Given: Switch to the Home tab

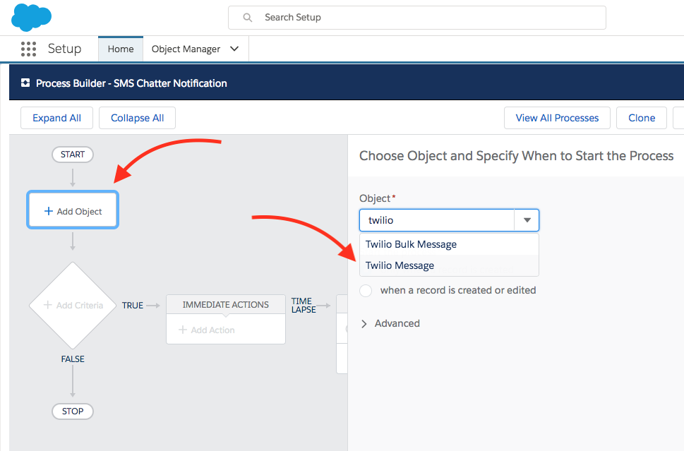Looking at the screenshot, I should click(x=120, y=48).
